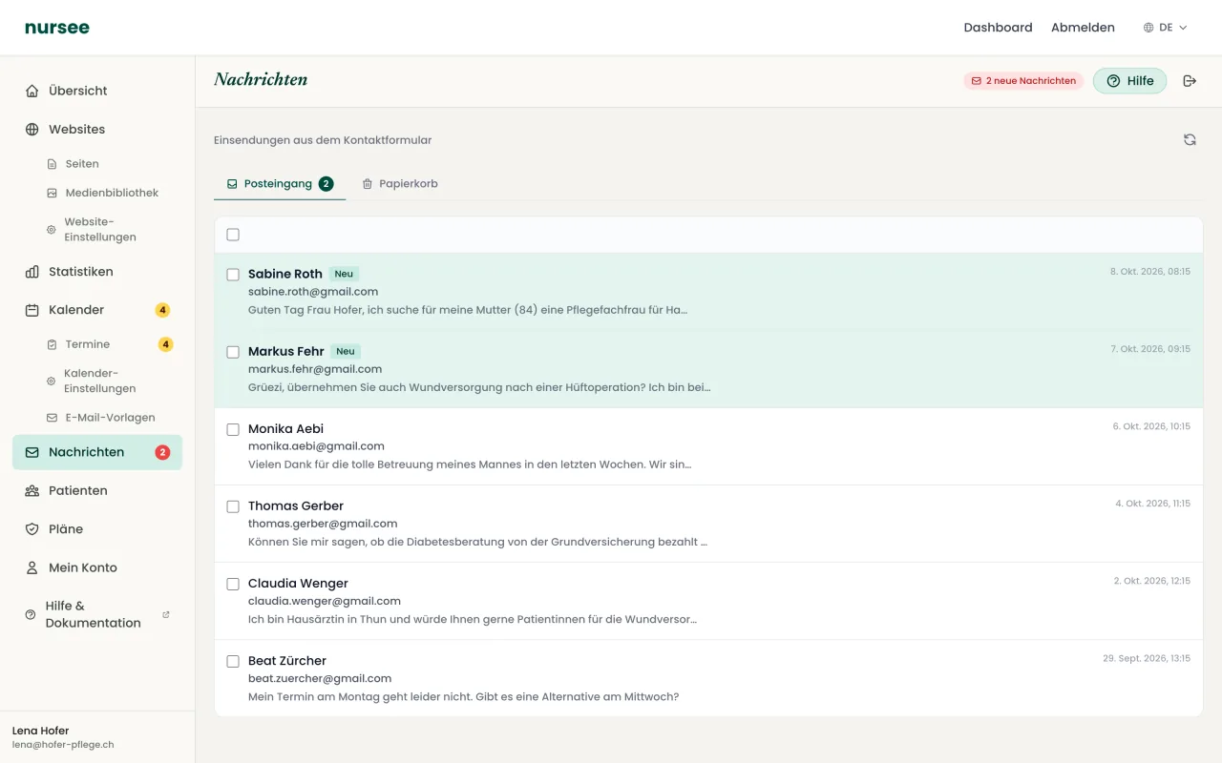Image resolution: width=1222 pixels, height=763 pixels.
Task: Click the Abmelden link
Action: pos(1083,28)
